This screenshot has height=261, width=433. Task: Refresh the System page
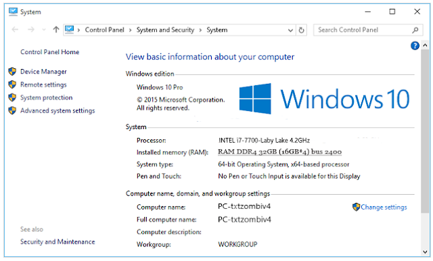click(301, 30)
